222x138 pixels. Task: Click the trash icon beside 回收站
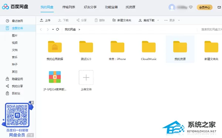(7, 93)
